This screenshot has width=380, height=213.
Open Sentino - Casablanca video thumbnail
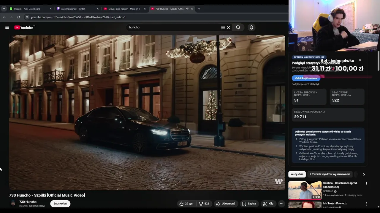point(305,191)
